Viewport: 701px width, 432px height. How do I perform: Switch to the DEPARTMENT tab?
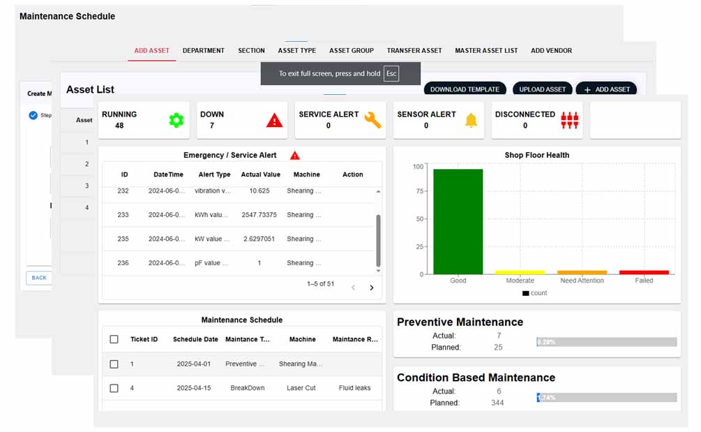point(204,50)
